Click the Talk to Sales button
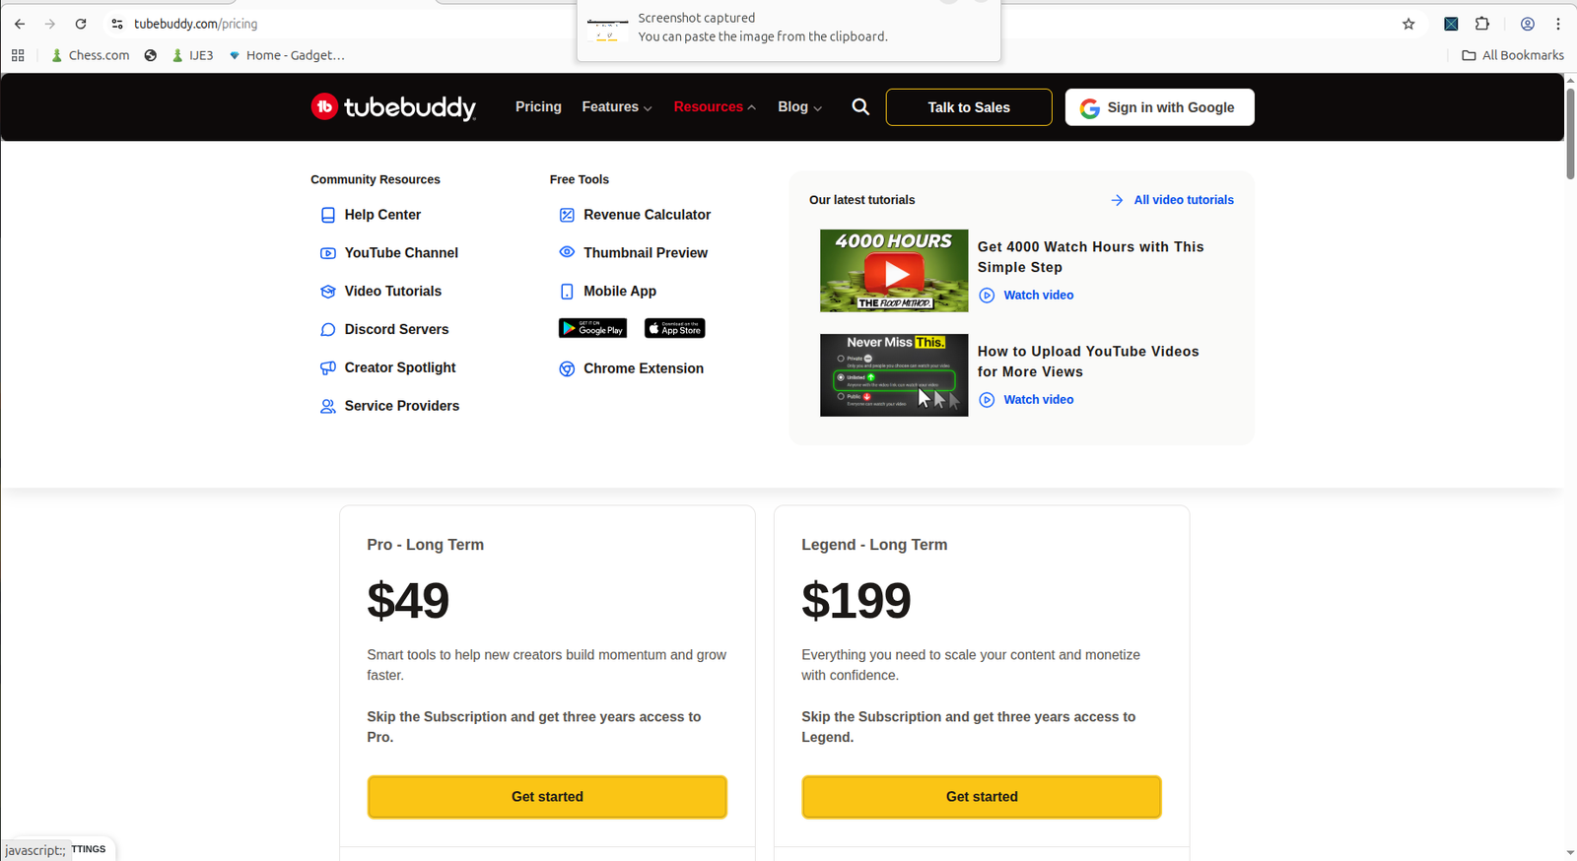Image resolution: width=1577 pixels, height=861 pixels. tap(969, 107)
